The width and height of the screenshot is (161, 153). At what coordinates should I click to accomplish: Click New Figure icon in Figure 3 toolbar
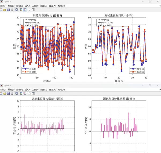point(1,10)
